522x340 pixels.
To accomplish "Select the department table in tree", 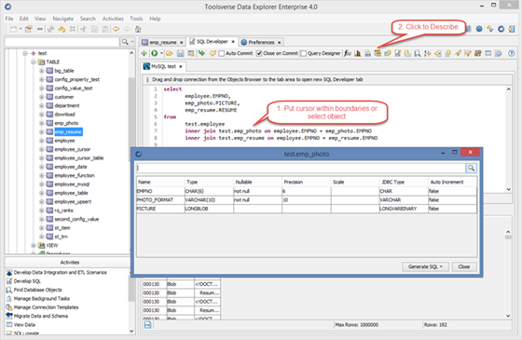I will click(x=67, y=105).
